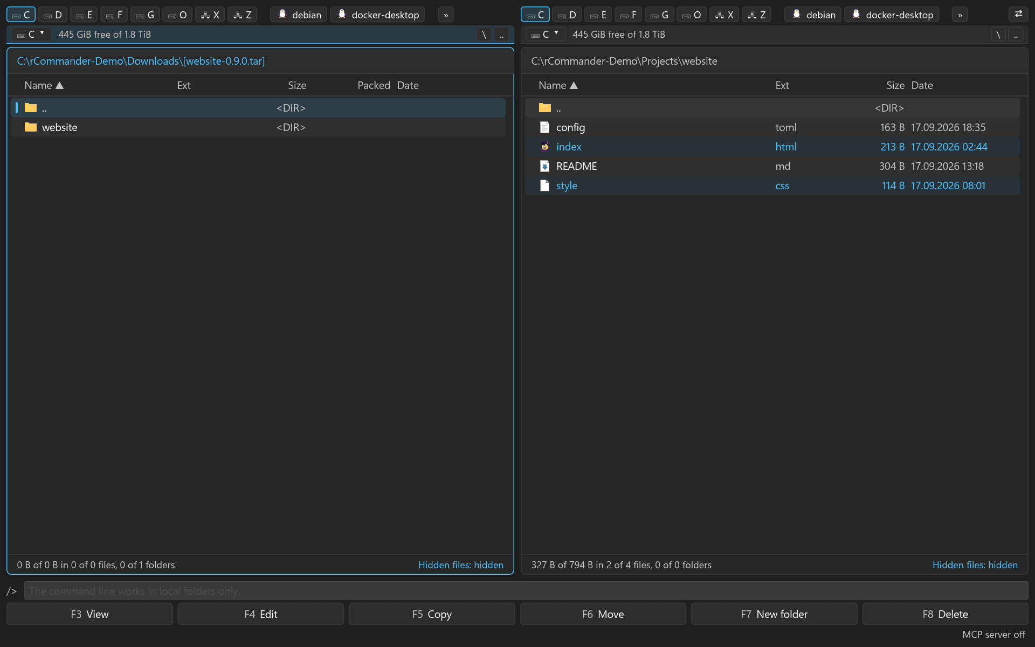Open the right panel drive C dropdown
This screenshot has width=1035, height=647.
546,34
